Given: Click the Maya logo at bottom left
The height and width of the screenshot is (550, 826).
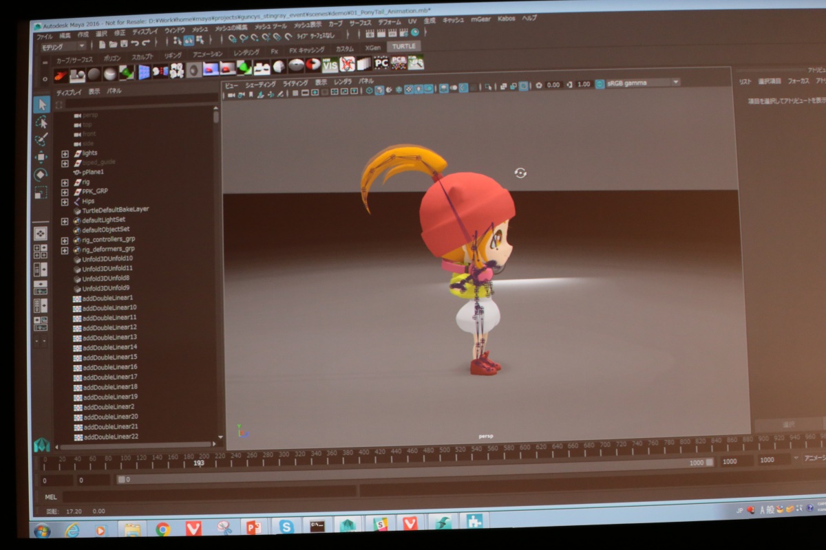Looking at the screenshot, I should coord(42,445).
